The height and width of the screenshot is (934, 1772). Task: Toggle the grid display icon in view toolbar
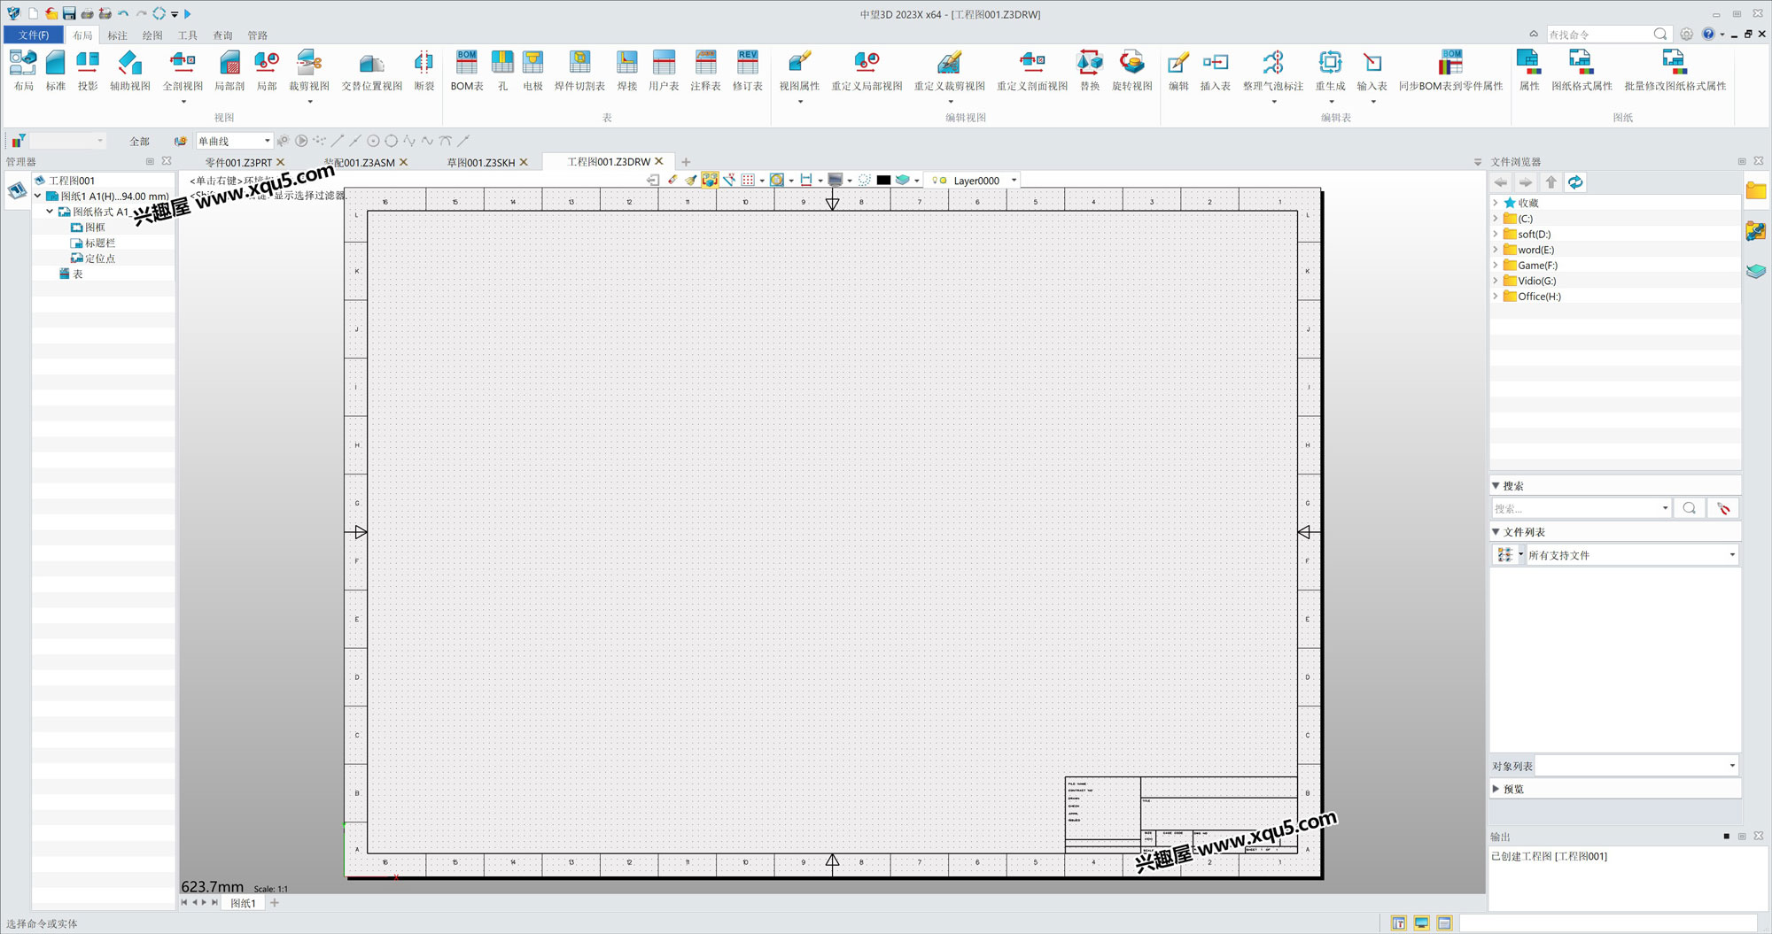[748, 180]
